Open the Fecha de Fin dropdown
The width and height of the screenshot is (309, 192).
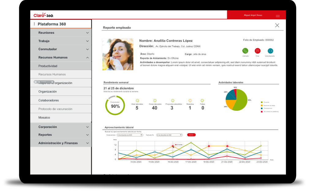point(169,135)
